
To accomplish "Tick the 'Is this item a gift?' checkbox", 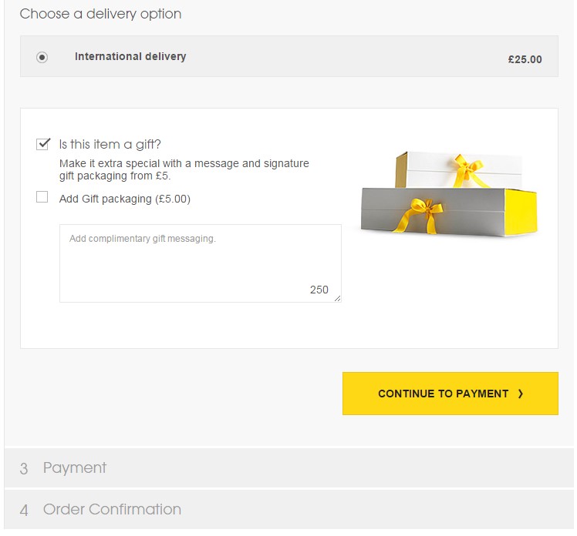I will click(x=42, y=144).
